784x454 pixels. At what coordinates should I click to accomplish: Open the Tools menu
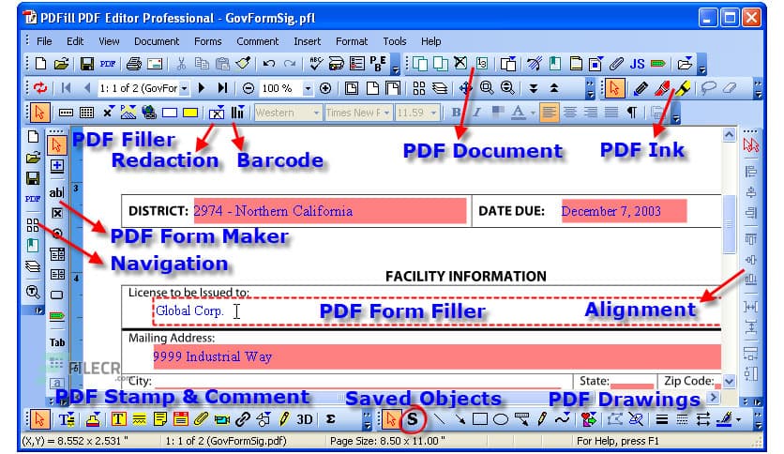(x=395, y=41)
